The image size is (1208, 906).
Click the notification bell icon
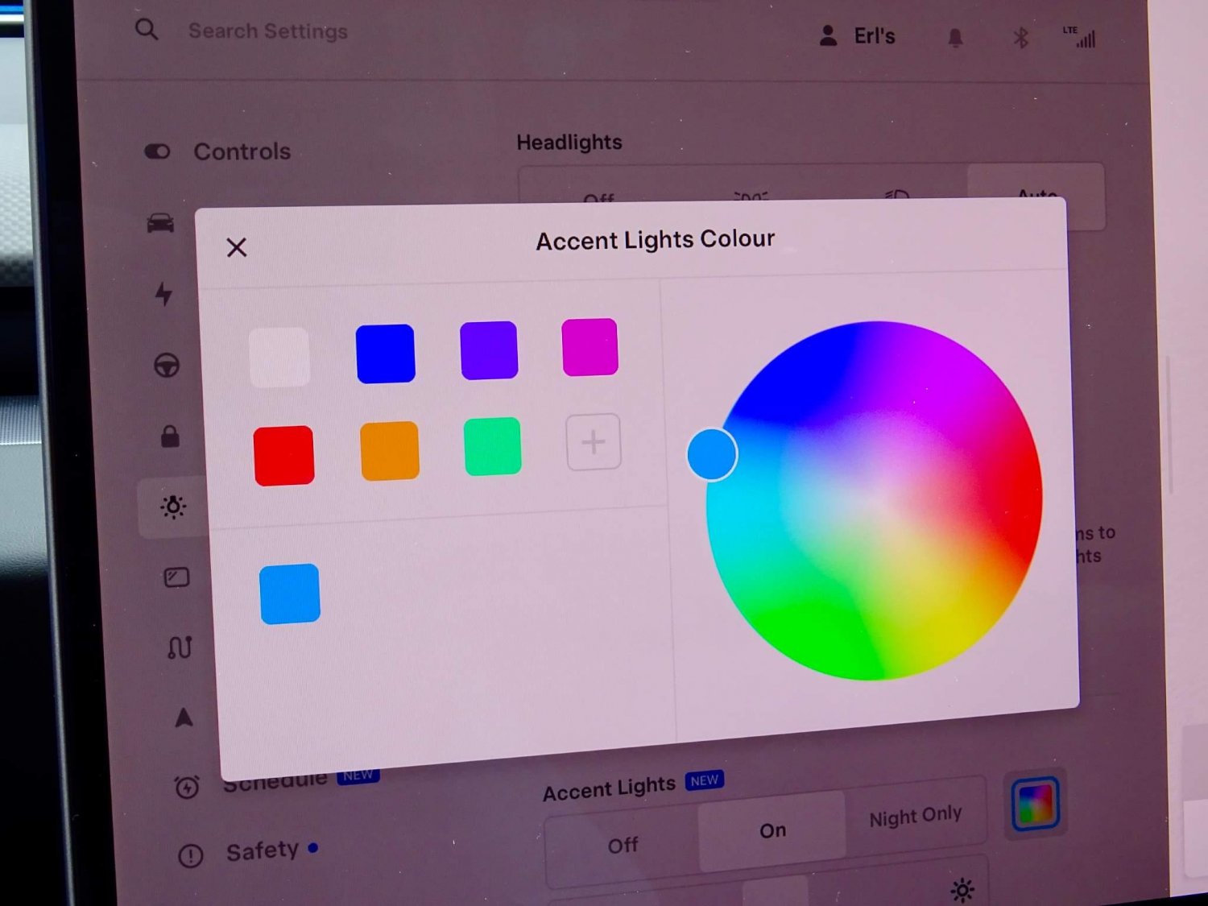click(955, 38)
